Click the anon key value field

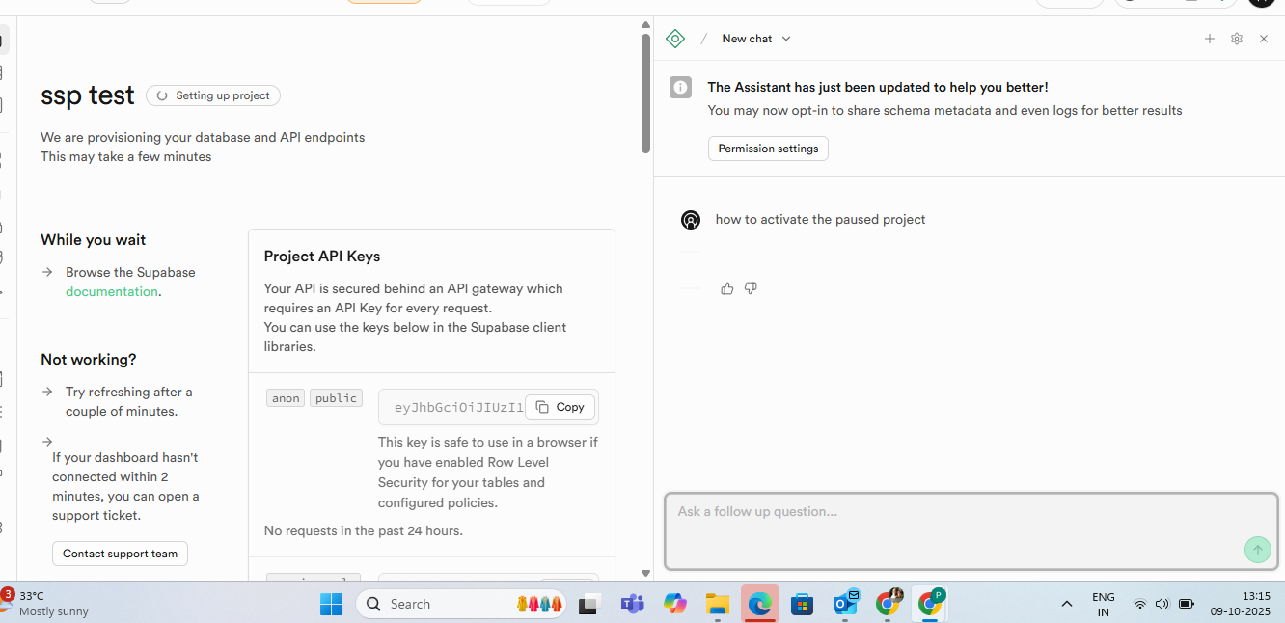(x=488, y=407)
